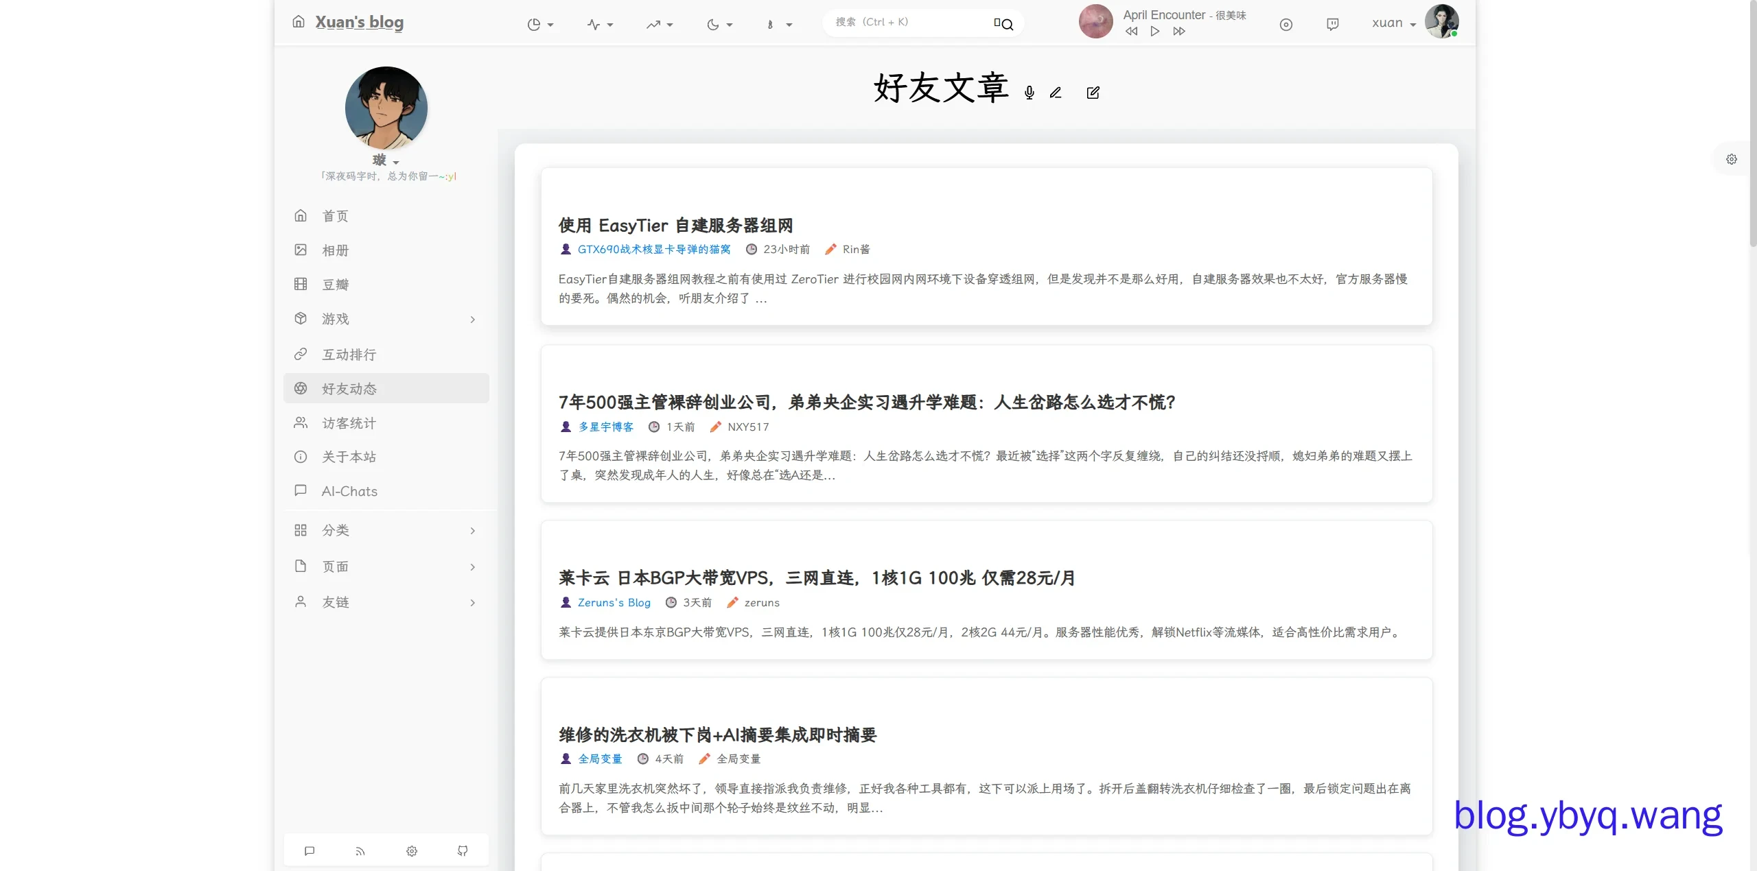Open the pie-chart dropdown in the top navbar

point(540,25)
